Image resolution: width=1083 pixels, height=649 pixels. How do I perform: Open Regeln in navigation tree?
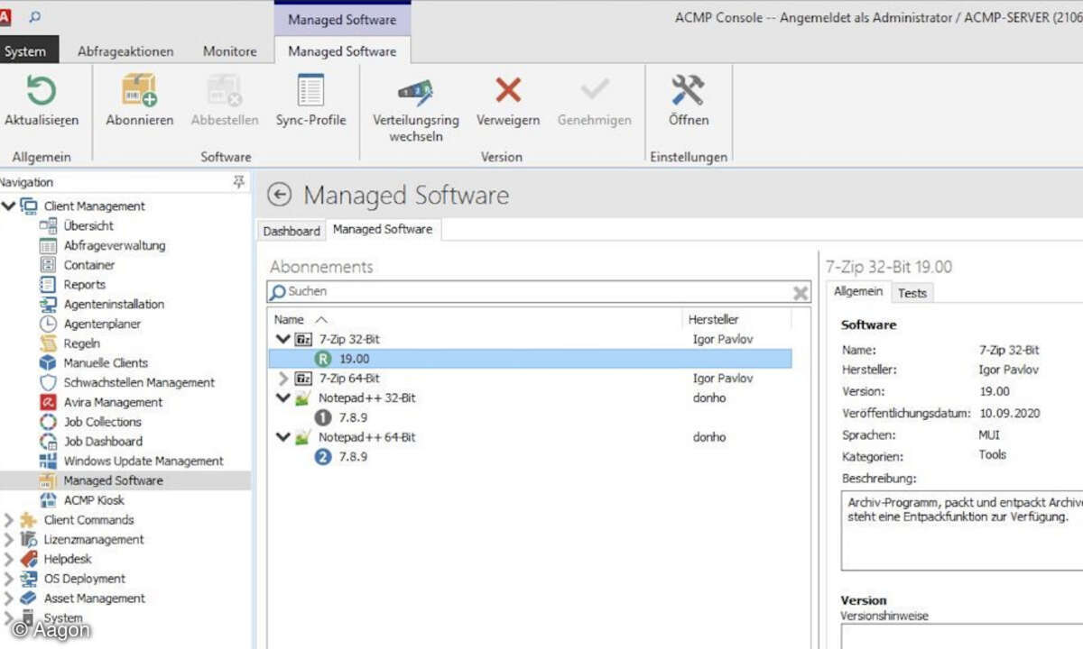tap(82, 343)
